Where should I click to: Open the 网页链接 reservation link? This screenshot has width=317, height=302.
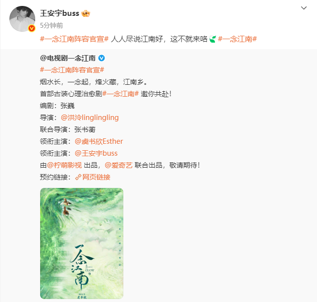96,177
